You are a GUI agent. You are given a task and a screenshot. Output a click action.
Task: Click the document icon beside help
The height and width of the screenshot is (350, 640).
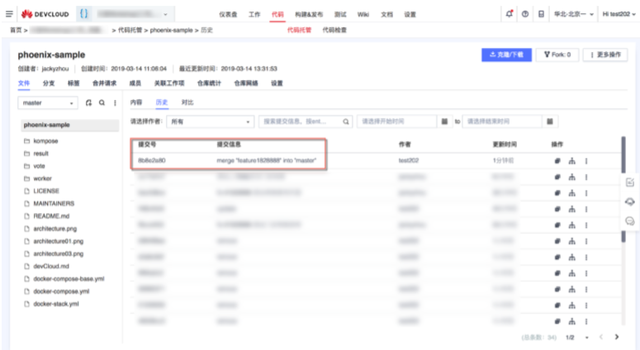click(541, 14)
